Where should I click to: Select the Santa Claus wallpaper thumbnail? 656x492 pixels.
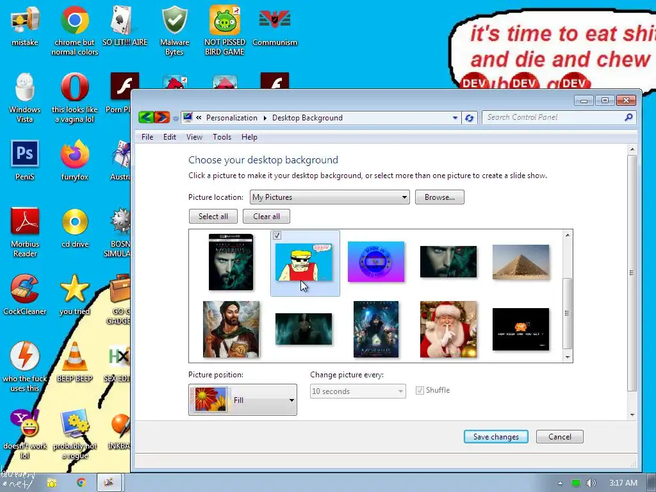(x=448, y=329)
